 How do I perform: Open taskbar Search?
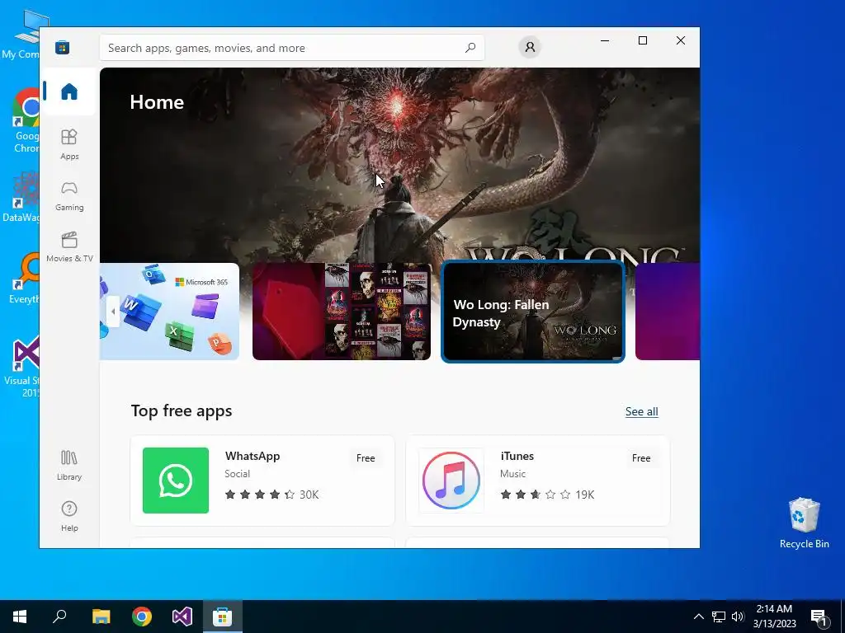coord(59,617)
